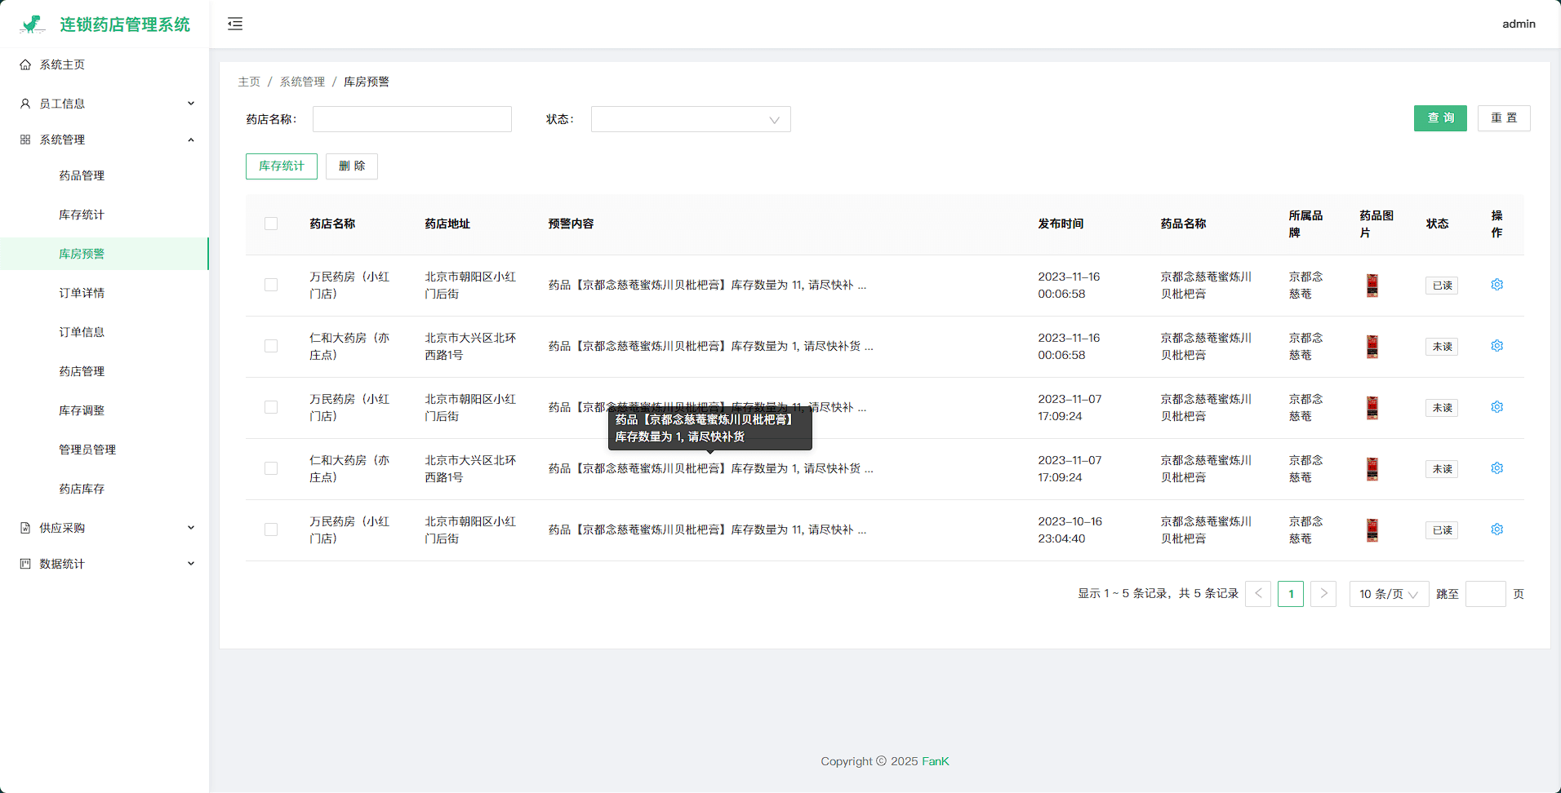Go to 订单详情 in the sidebar

(82, 293)
